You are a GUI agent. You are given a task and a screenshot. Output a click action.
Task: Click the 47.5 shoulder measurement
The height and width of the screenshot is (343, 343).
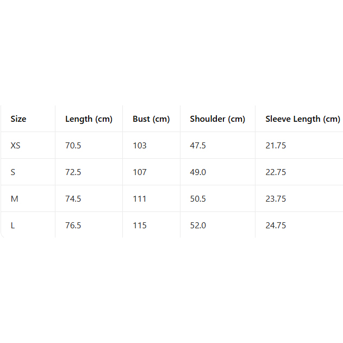click(198, 146)
